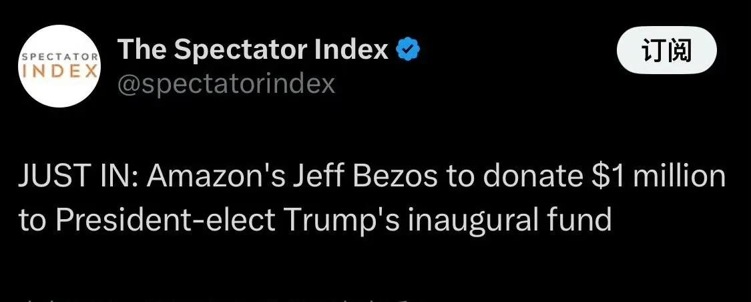Click the word "Amazon's" in the tweet

[215, 176]
